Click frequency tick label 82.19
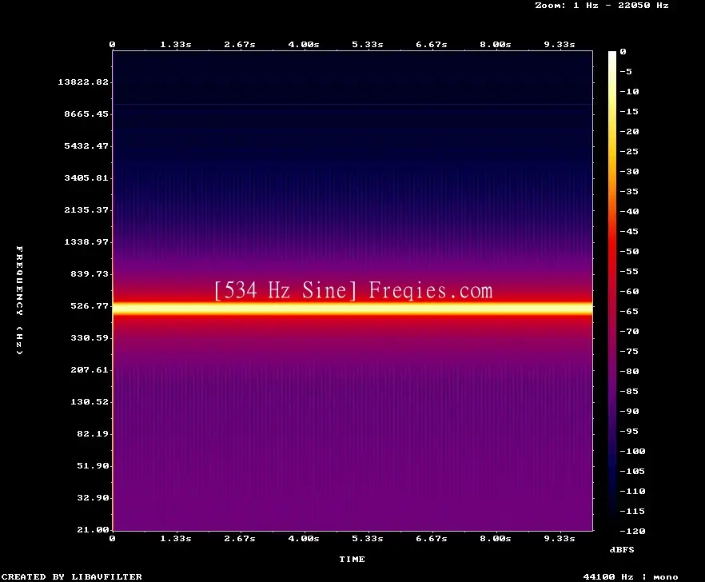This screenshot has width=705, height=582. 93,433
